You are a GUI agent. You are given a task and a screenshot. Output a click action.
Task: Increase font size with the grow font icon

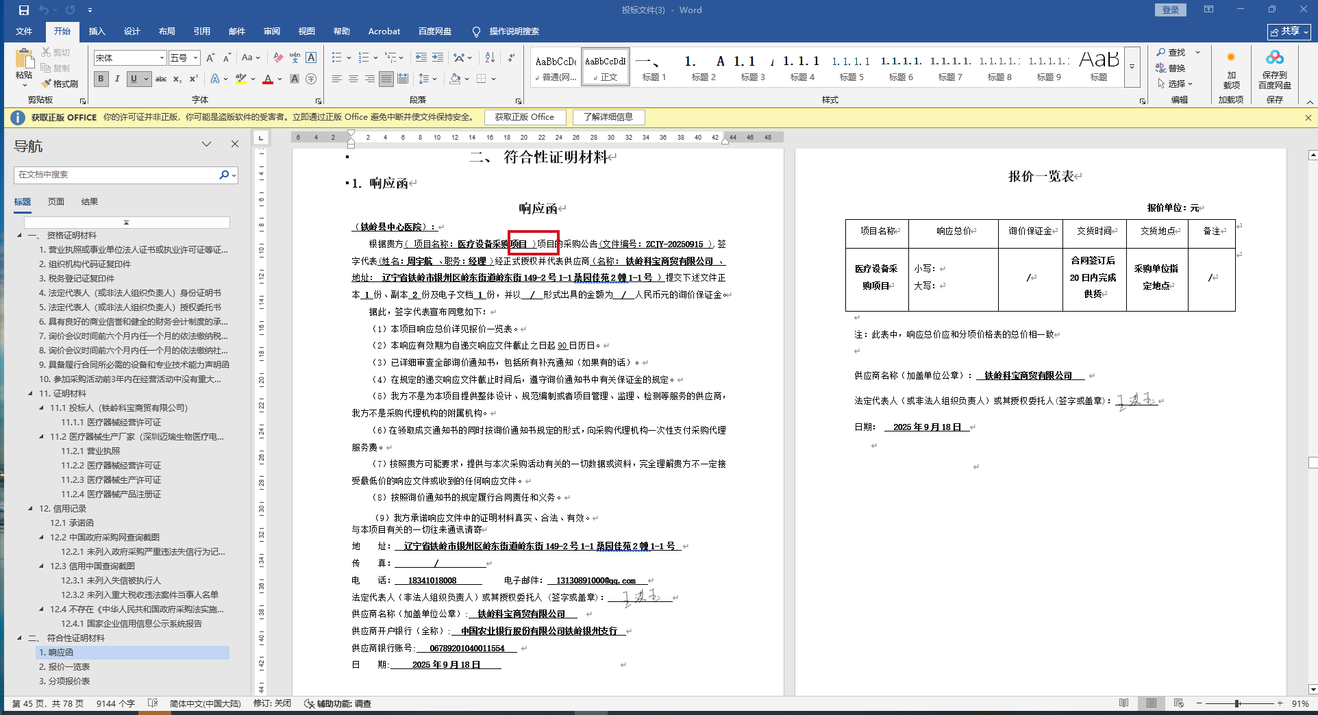click(210, 58)
